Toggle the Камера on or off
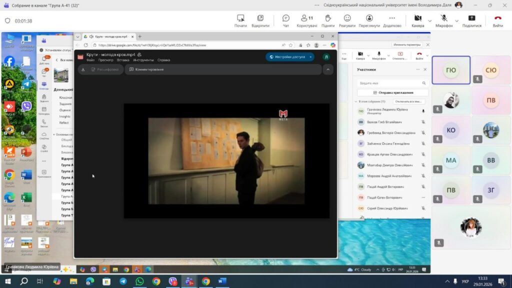The height and width of the screenshot is (288, 512). point(417,20)
